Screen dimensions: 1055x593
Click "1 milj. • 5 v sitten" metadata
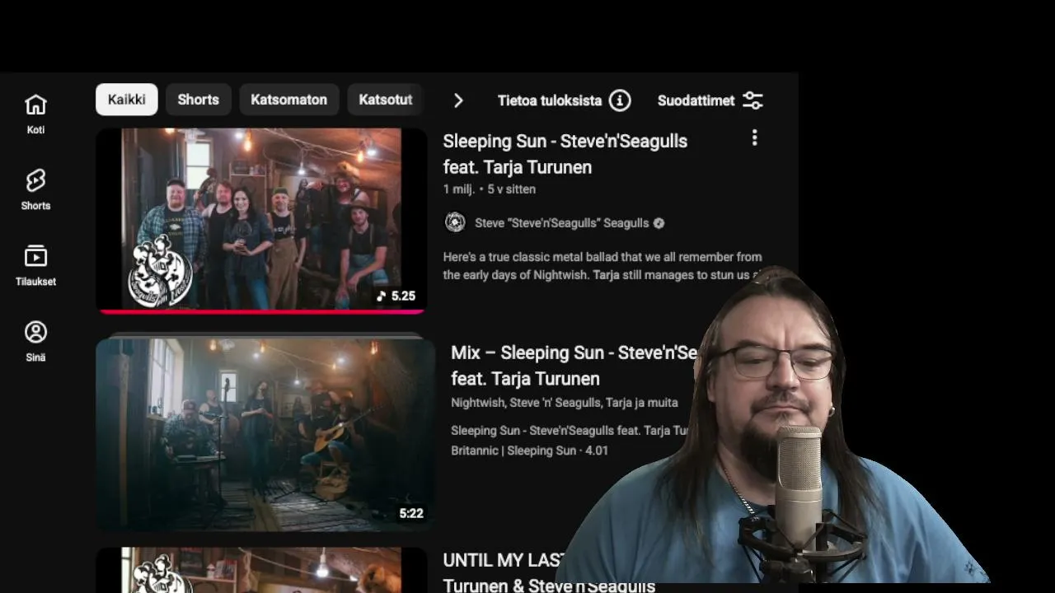[x=490, y=189]
